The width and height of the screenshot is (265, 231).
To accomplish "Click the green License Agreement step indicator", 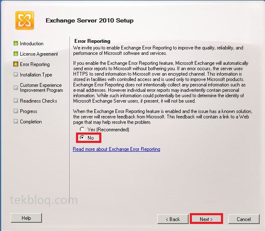I will pyautogui.click(x=16, y=54).
